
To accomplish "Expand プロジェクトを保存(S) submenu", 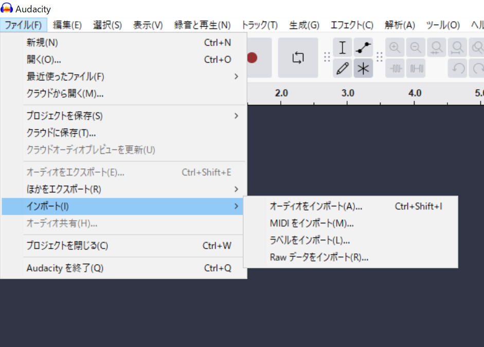I will pos(123,116).
